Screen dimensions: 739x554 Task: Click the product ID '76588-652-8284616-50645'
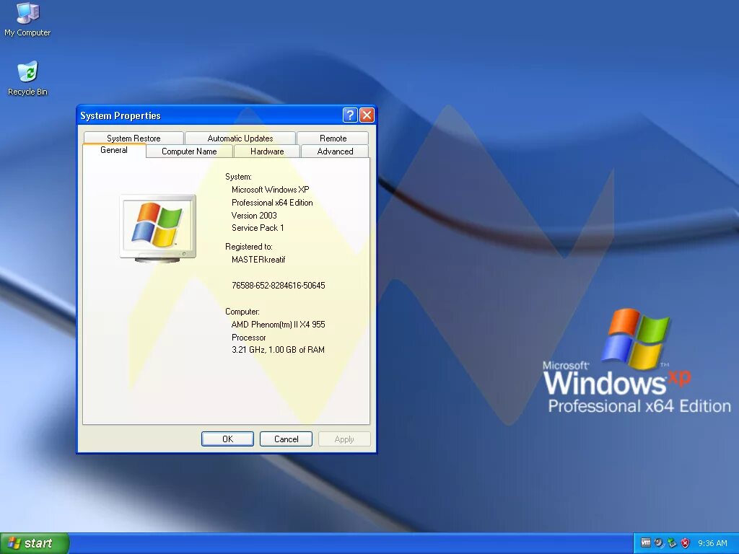point(278,286)
